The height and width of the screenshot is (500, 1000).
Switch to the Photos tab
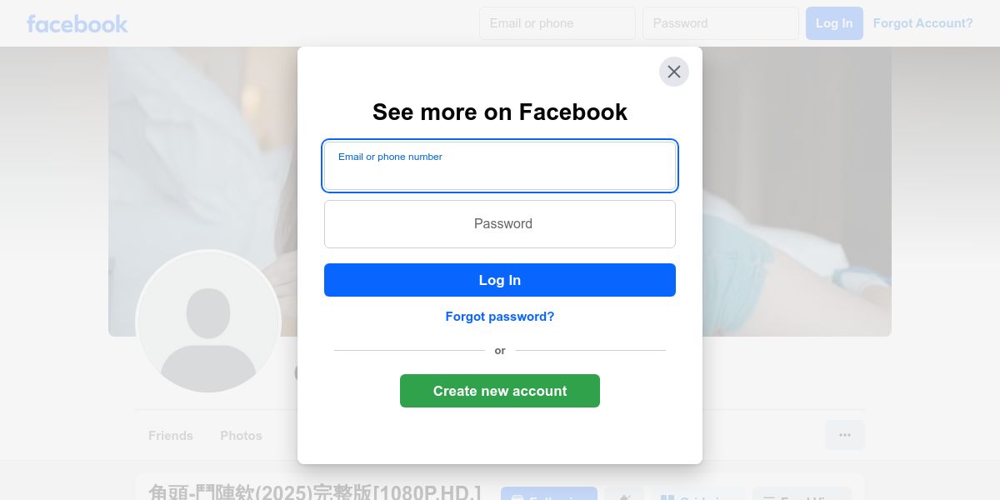click(x=241, y=436)
